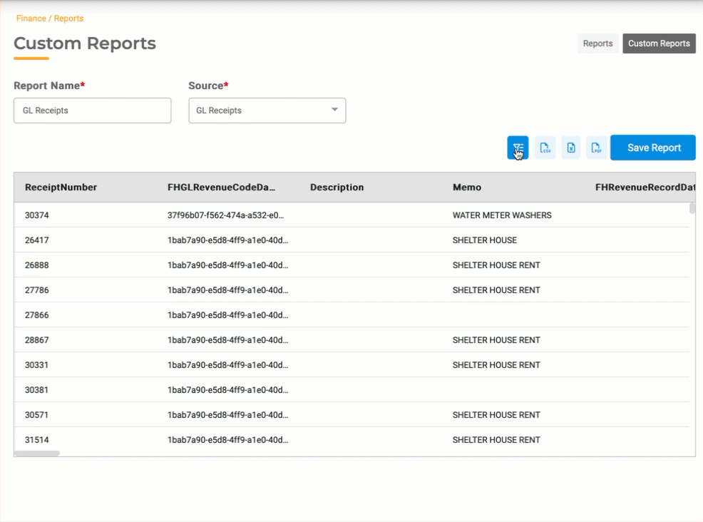This screenshot has width=703, height=522.
Task: Sort by ReceiptNumber column header
Action: point(61,188)
